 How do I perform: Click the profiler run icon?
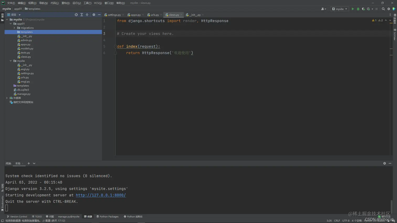coord(368,9)
